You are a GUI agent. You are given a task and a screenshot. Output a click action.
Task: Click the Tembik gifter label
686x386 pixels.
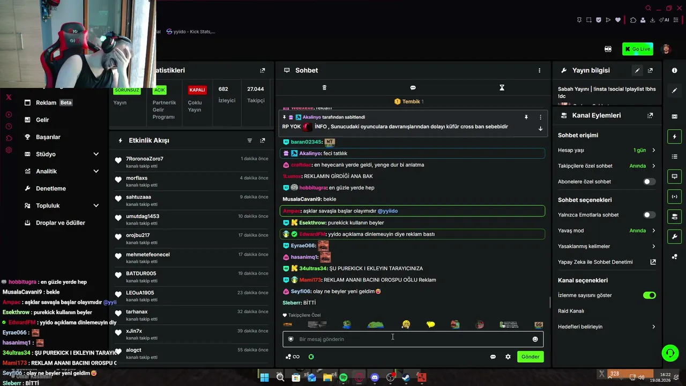pos(409,101)
